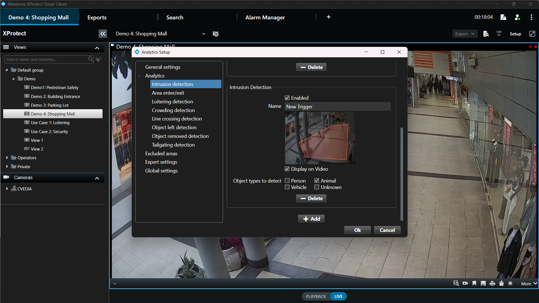Expand the CVEDIA camera server
Image resolution: width=539 pixels, height=303 pixels.
coord(7,189)
